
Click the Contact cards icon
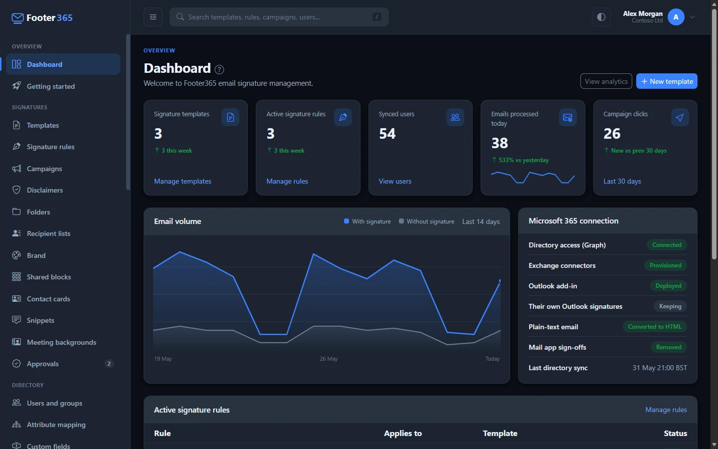pyautogui.click(x=16, y=298)
